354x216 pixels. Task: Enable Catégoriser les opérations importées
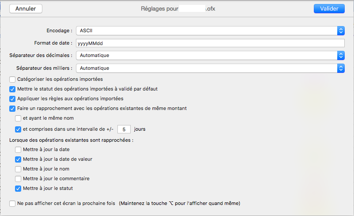[12, 79]
